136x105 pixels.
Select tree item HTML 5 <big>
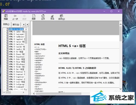(17, 62)
